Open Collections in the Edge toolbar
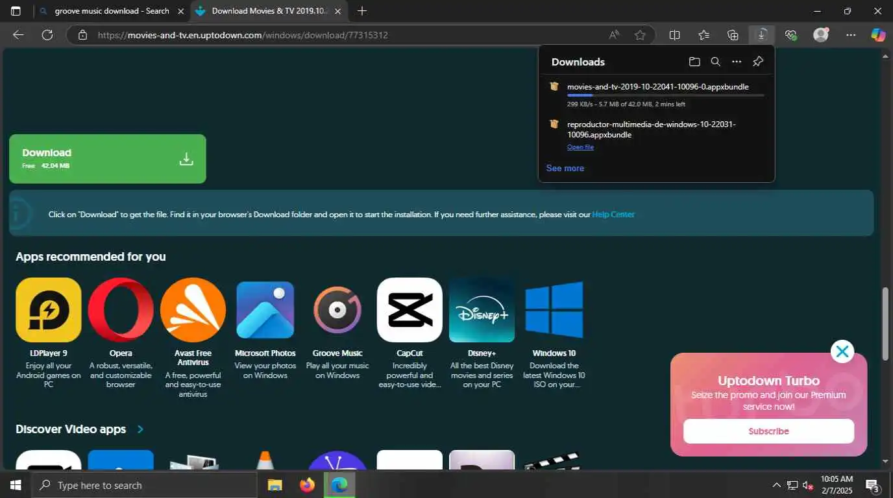The width and height of the screenshot is (893, 498). pyautogui.click(x=733, y=35)
